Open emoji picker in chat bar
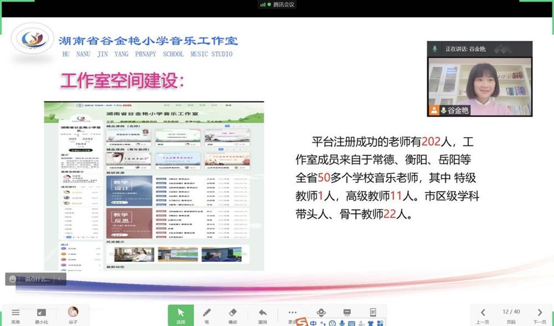 (13, 280)
